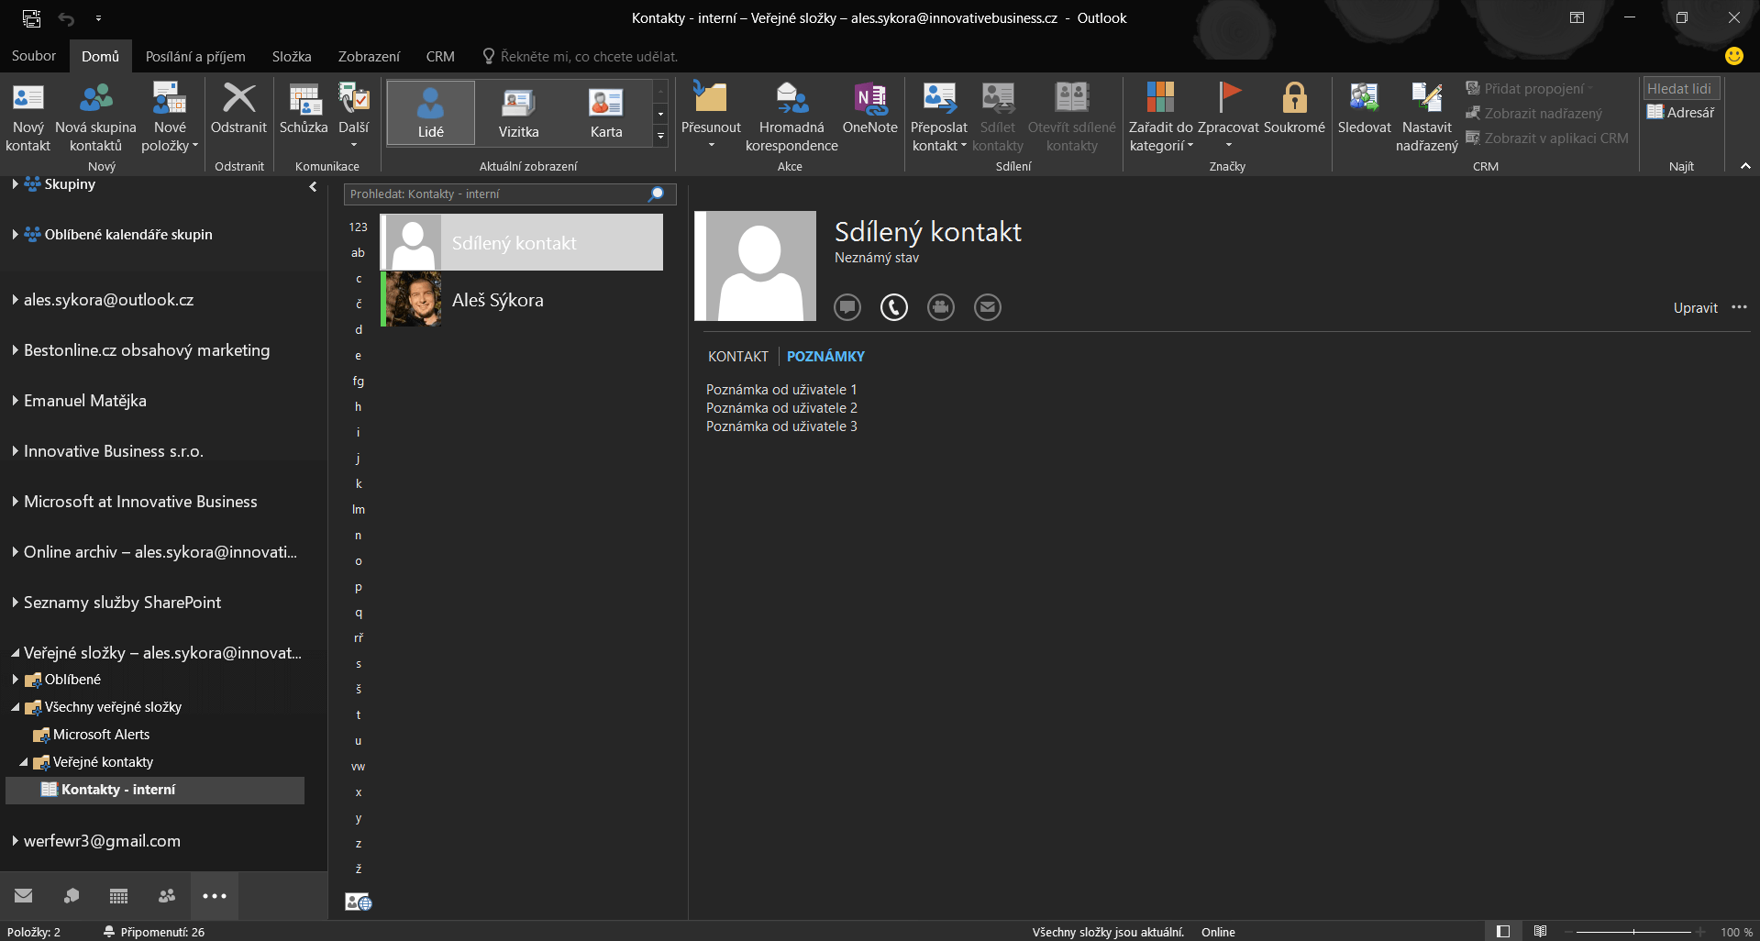Image resolution: width=1760 pixels, height=941 pixels.
Task: Open People view in navigation bar
Action: click(167, 896)
